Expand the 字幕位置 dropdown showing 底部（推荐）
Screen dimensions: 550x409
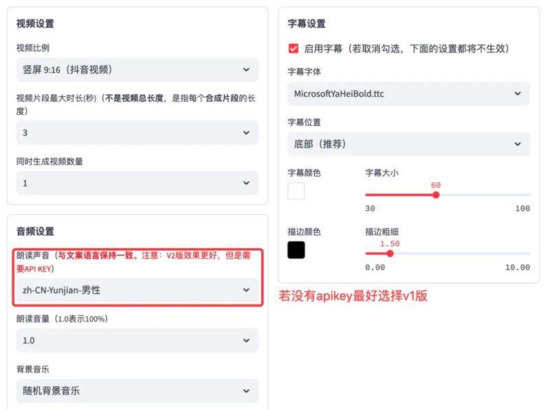click(x=408, y=144)
